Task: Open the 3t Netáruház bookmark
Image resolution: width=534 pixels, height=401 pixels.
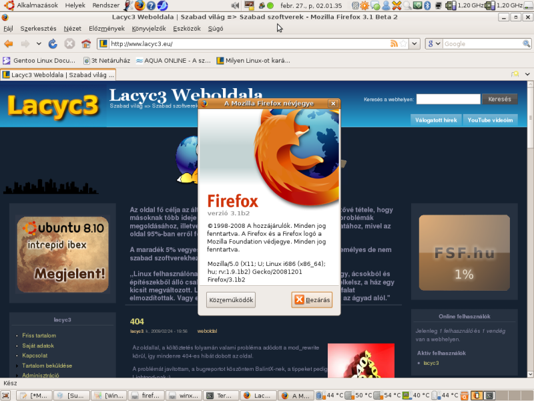Action: point(107,61)
